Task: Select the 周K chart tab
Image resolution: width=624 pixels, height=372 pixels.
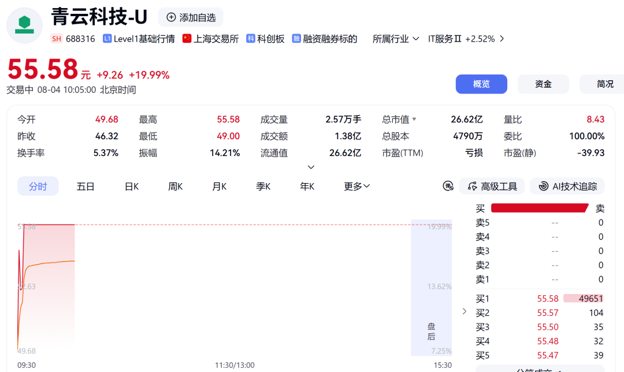Action: (x=175, y=186)
